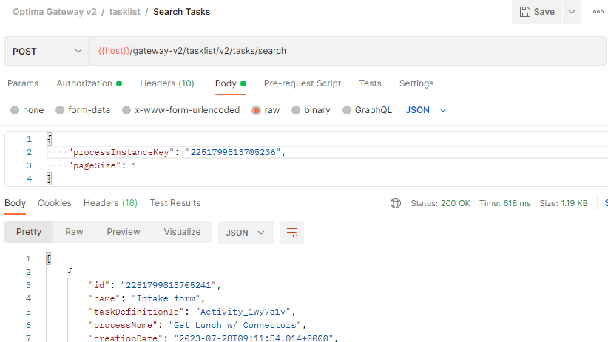608x342 pixels.
Task: Open the request body JSON format dropdown
Action: click(426, 110)
